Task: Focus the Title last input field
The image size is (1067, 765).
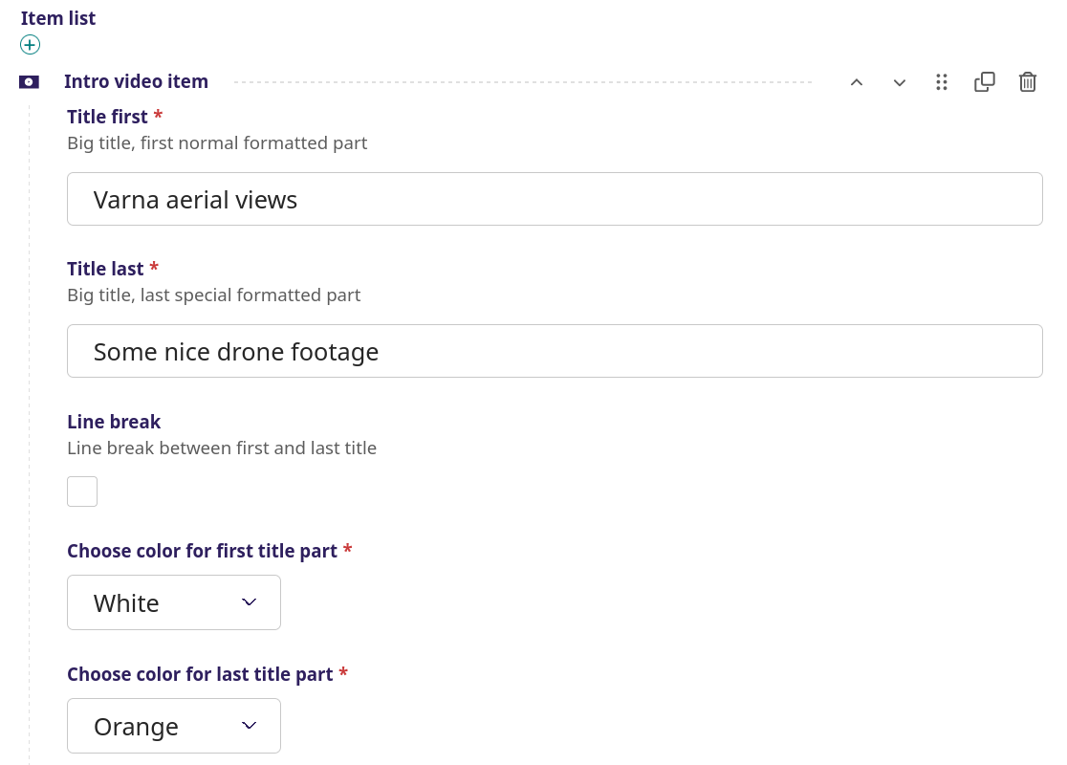Action: click(x=555, y=351)
